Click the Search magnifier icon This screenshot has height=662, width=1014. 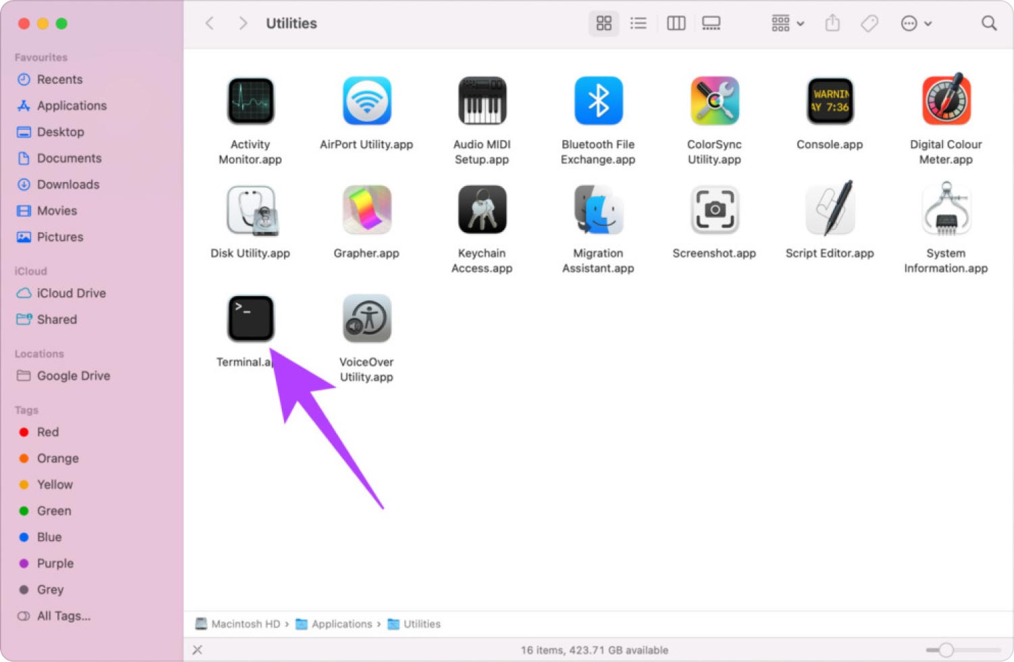989,24
